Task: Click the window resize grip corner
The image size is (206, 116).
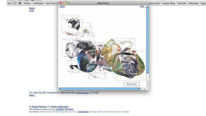Action: coord(148,89)
